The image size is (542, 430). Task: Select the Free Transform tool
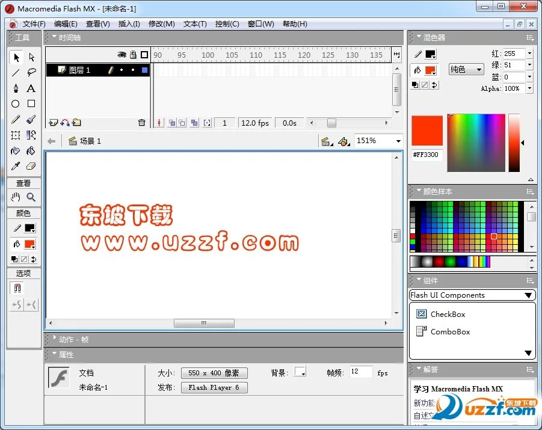pyautogui.click(x=16, y=135)
